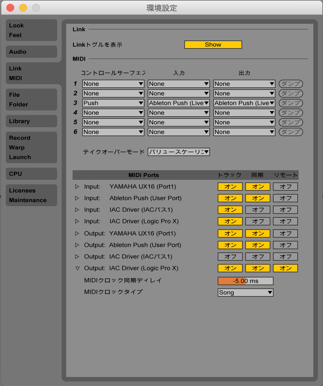
Task: Click the 同期 column header
Action: [x=258, y=175]
